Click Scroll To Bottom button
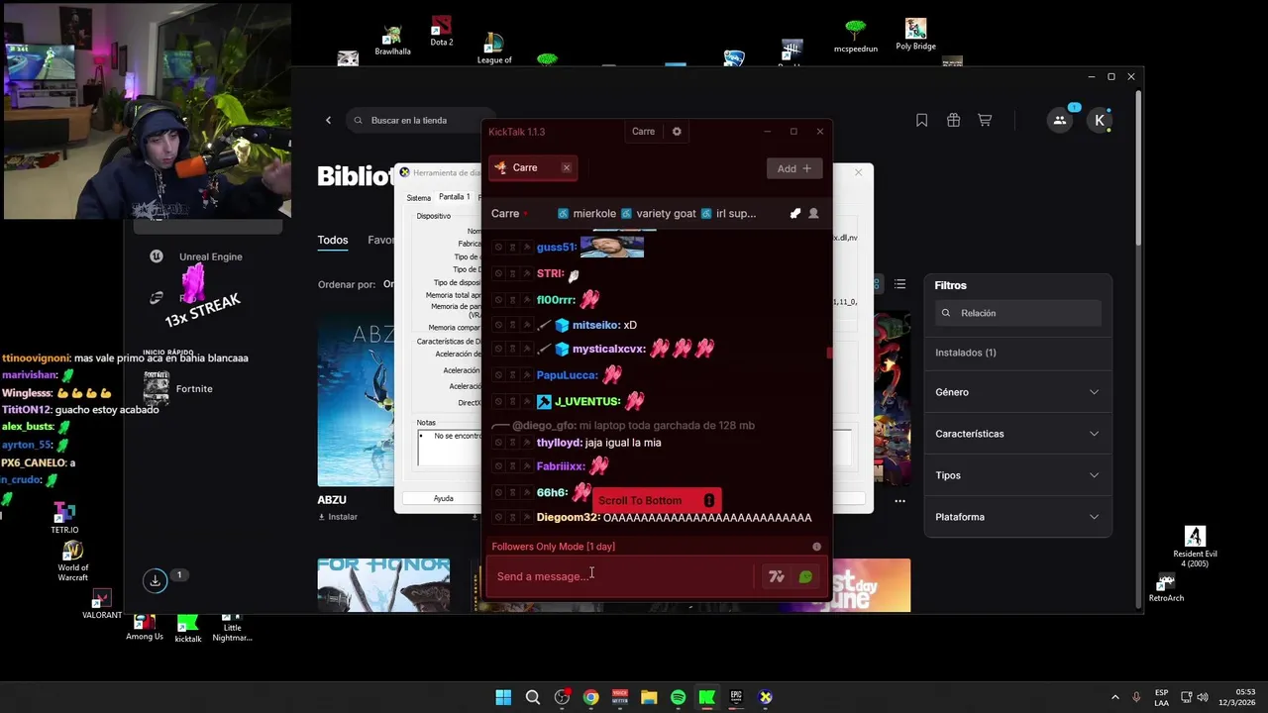 [x=657, y=501]
